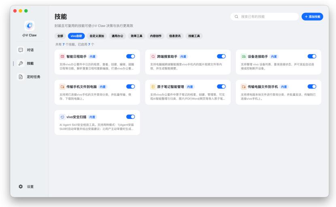This screenshot has height=207, width=336.
Task: Open the 原子笔记智能管理 skill title
Action: point(170,87)
